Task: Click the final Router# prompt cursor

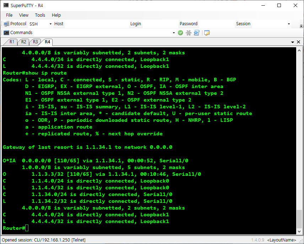Action: tap(27, 228)
